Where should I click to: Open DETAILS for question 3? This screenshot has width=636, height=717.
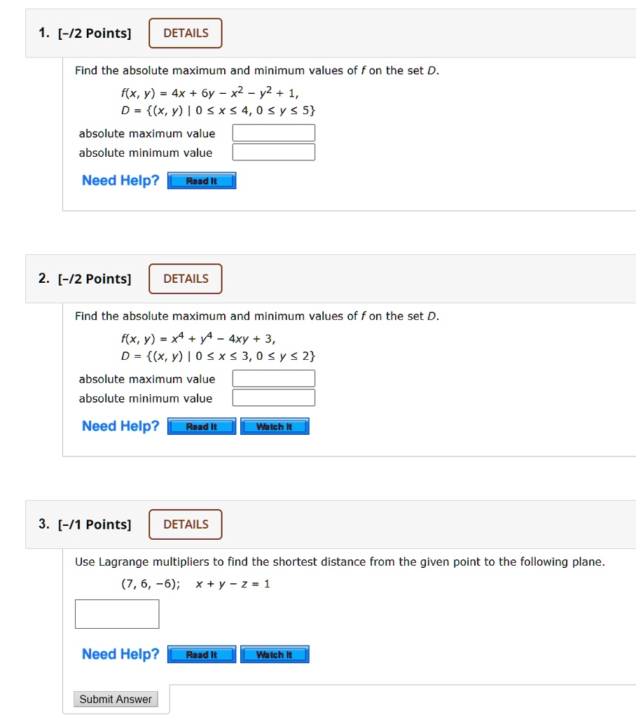click(x=185, y=524)
